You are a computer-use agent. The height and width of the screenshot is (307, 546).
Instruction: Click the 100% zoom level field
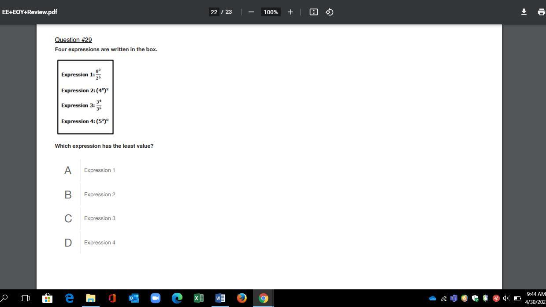(271, 12)
